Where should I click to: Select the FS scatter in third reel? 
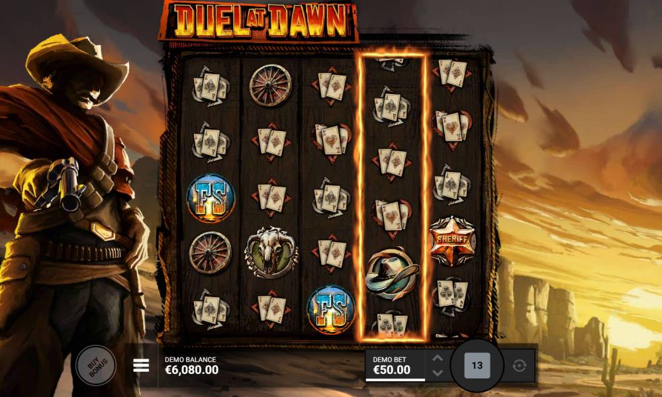[x=331, y=310]
